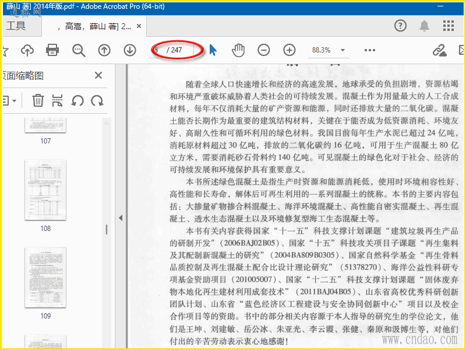
Task: Rotate pages clockwise
Action: coord(97,101)
